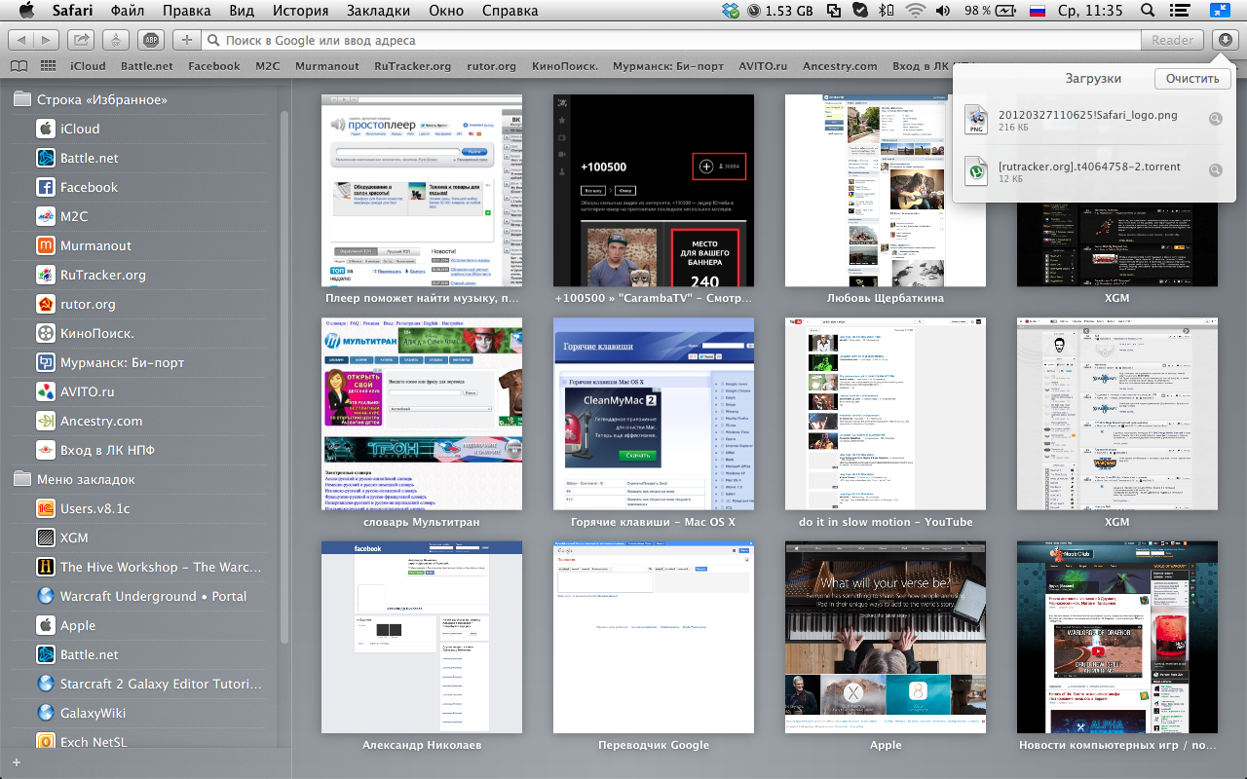1247x779 pixels.
Task: Open do it in slow motion – YouTube thumbnail
Action: [x=886, y=414]
